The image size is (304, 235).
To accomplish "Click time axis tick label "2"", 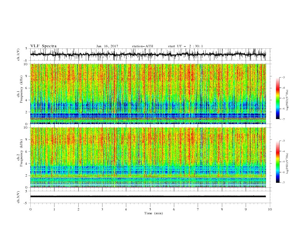I will (x=78, y=209).
